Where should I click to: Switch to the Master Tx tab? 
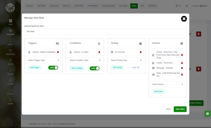(x=66, y=6)
